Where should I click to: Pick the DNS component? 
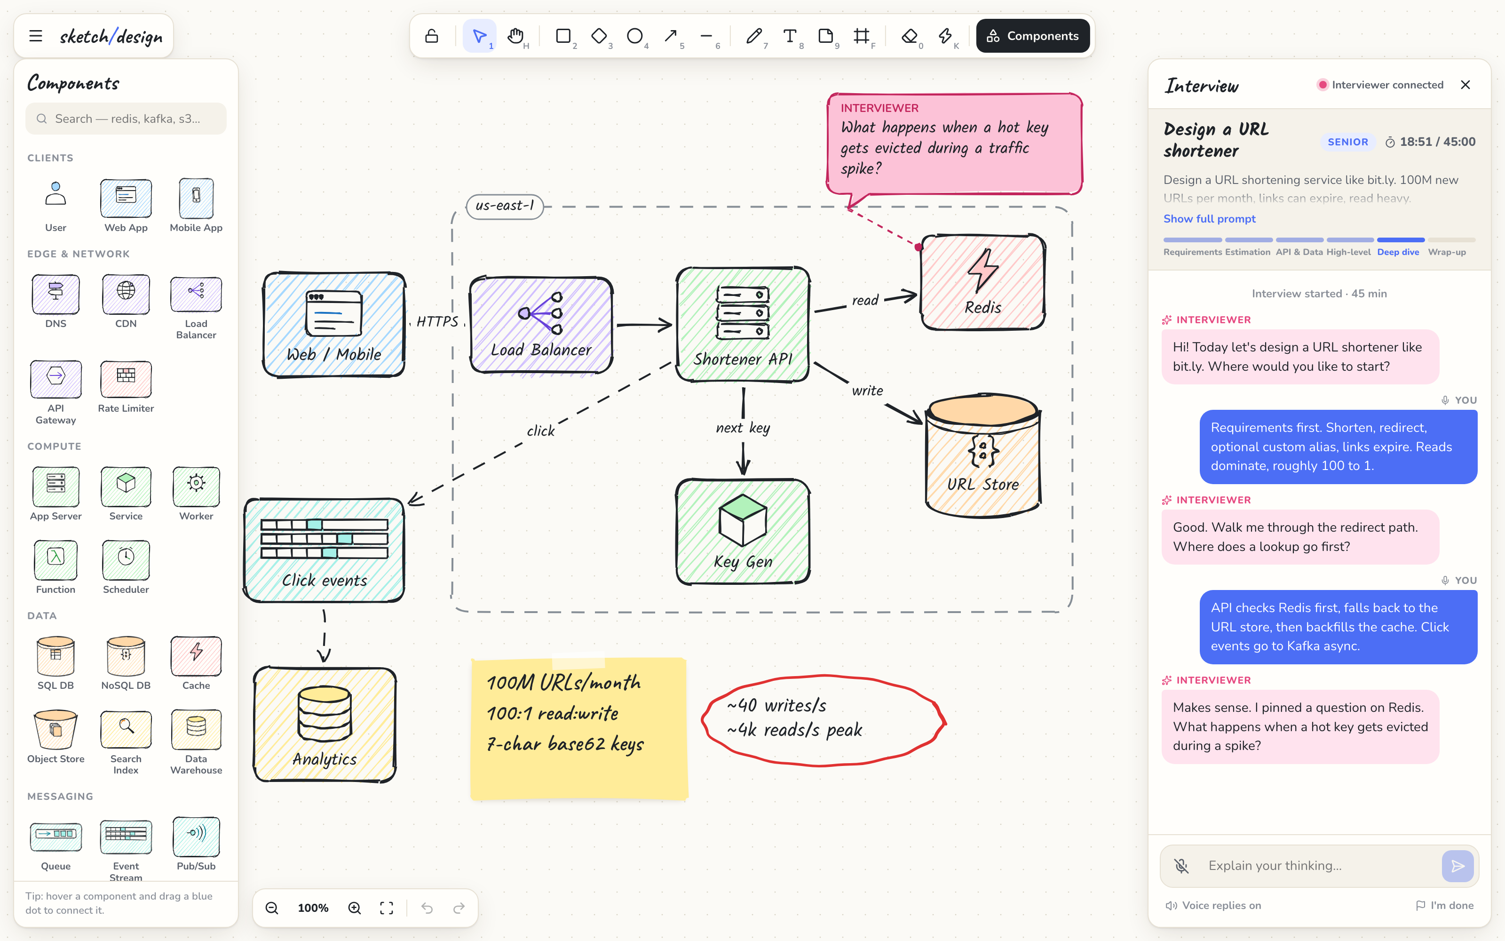click(55, 302)
